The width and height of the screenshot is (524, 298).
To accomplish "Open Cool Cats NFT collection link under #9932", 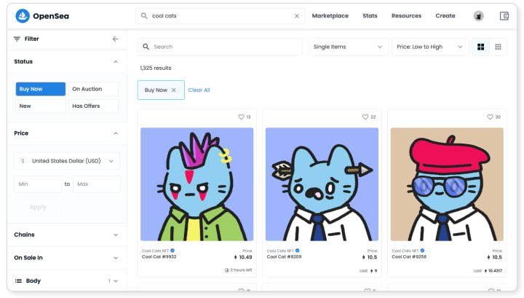I will coord(156,251).
